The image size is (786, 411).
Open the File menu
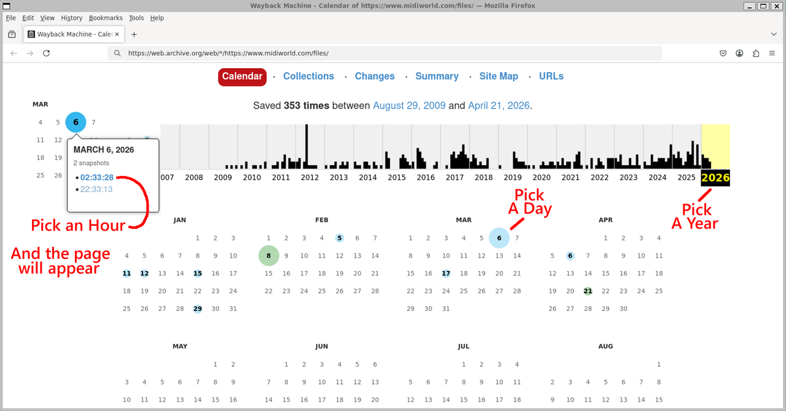10,18
